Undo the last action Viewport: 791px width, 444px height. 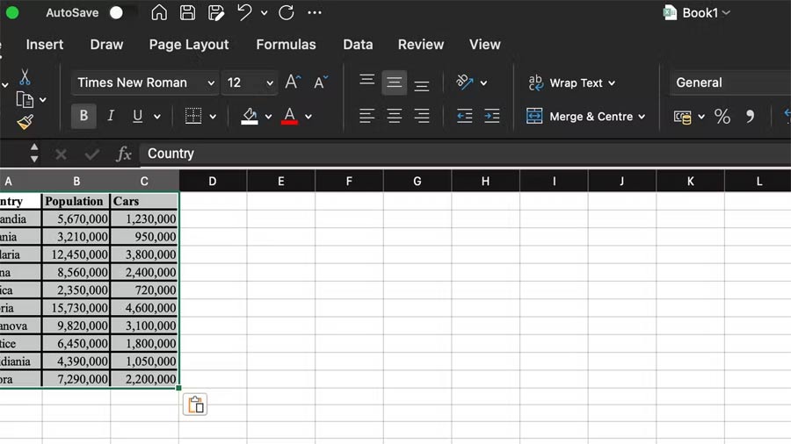click(x=244, y=12)
